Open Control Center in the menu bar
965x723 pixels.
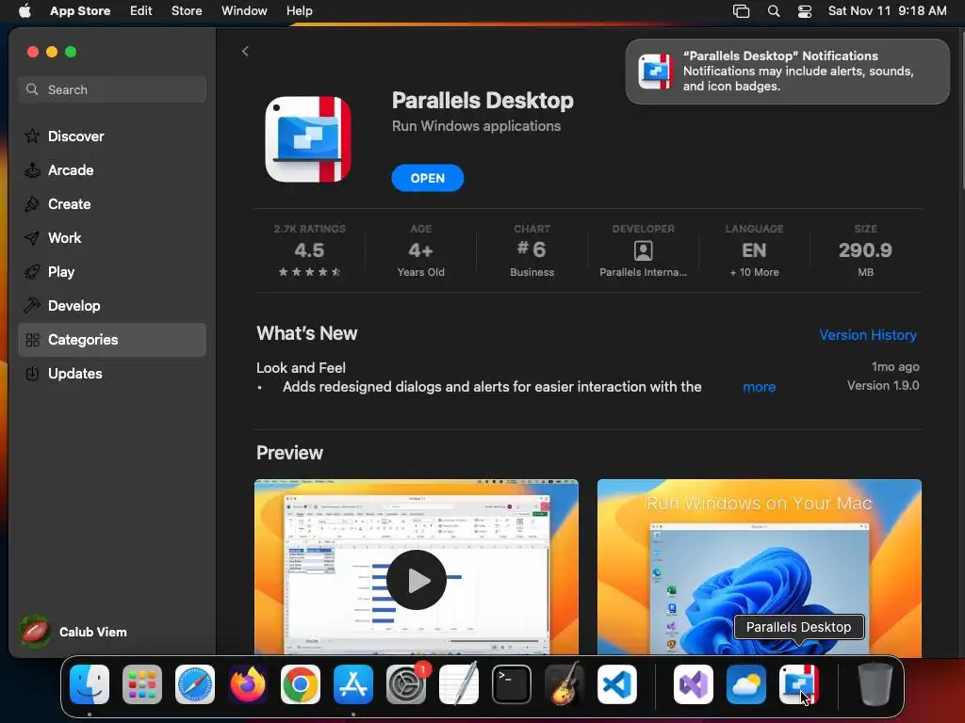pos(805,11)
